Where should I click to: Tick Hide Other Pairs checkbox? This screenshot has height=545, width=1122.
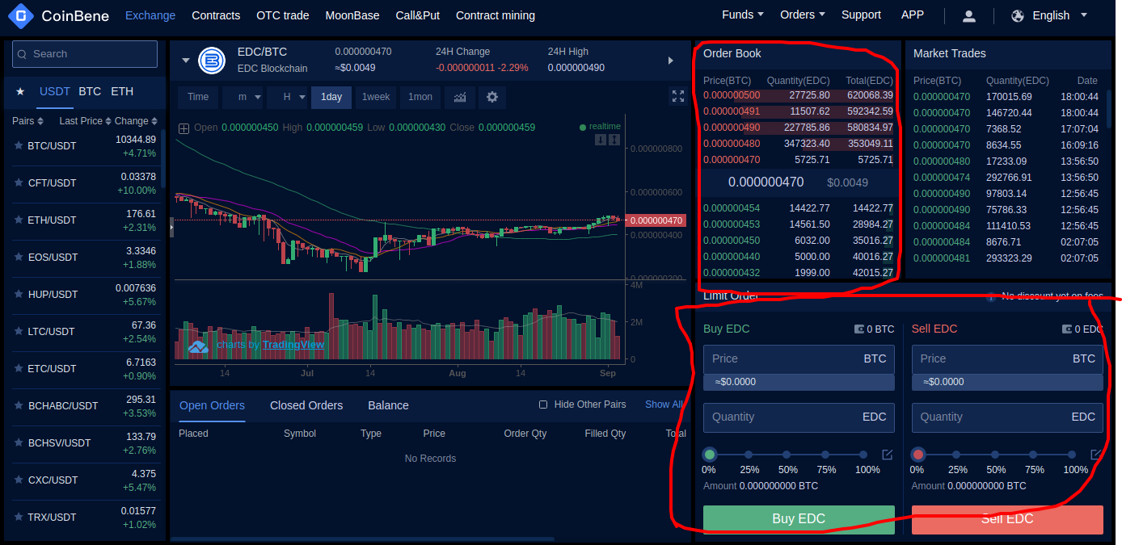pyautogui.click(x=543, y=405)
